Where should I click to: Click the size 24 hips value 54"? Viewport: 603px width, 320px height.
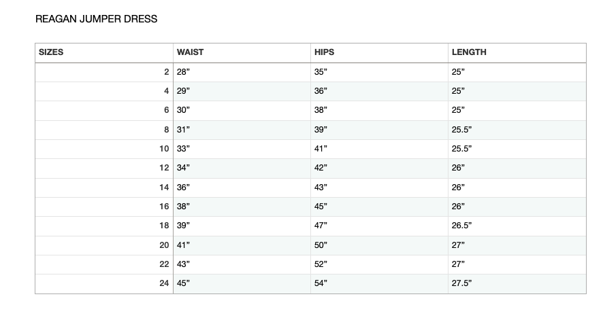[321, 283]
